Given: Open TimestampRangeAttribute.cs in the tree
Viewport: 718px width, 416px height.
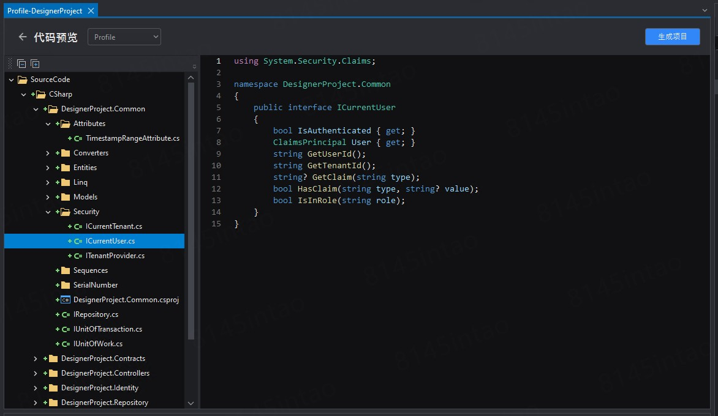Looking at the screenshot, I should 132,138.
